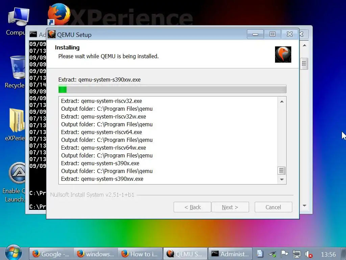The height and width of the screenshot is (260, 346).
Task: Click the command prompt window scrollbar thumb
Action: point(304,64)
